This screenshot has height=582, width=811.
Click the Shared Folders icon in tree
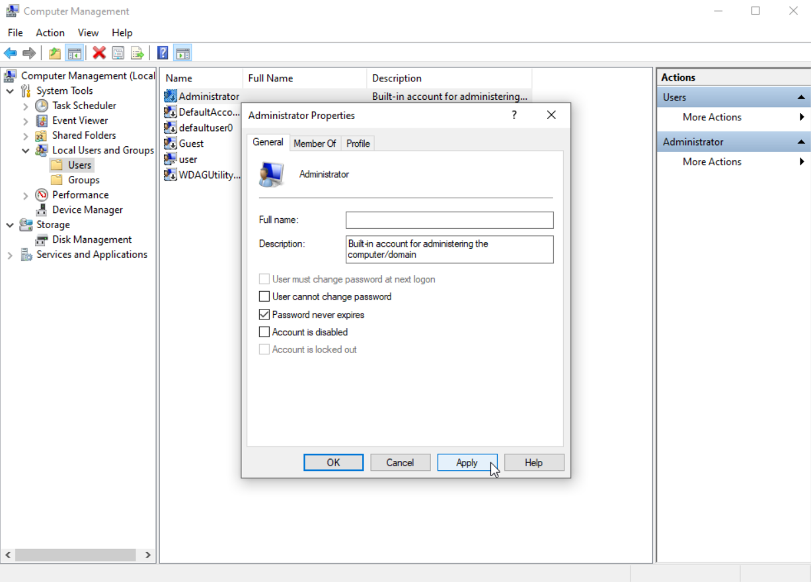coord(42,136)
